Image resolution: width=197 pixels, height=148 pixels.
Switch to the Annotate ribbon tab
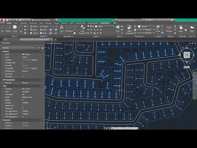(23, 23)
